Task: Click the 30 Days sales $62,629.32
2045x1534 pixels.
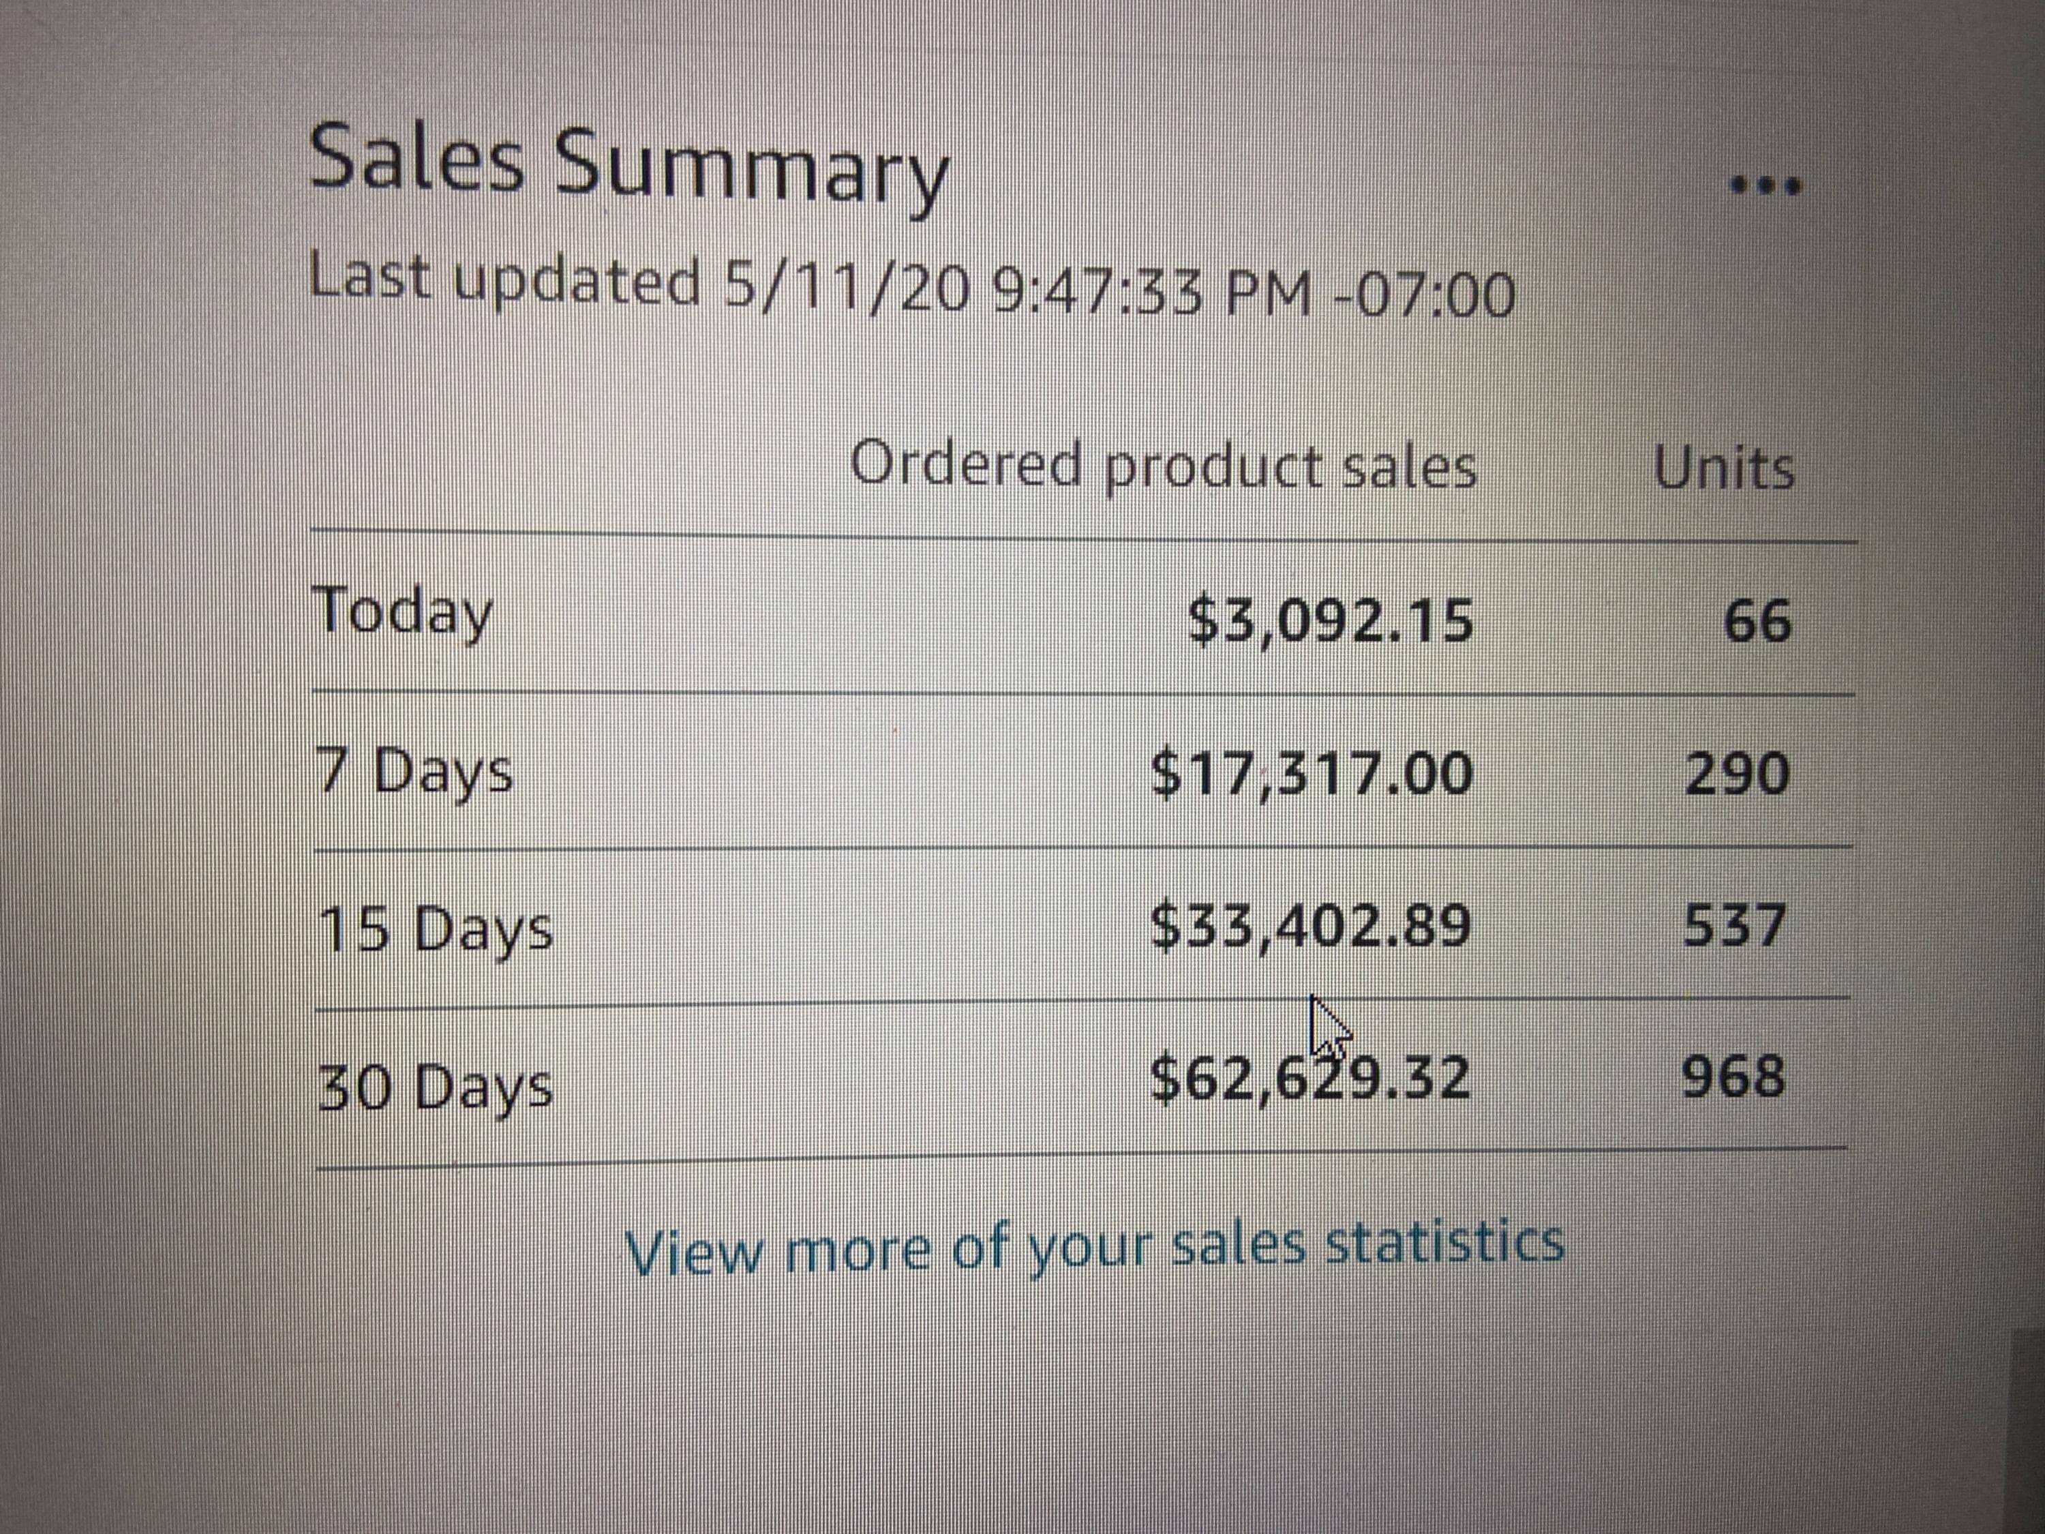Action: click(x=1309, y=1079)
